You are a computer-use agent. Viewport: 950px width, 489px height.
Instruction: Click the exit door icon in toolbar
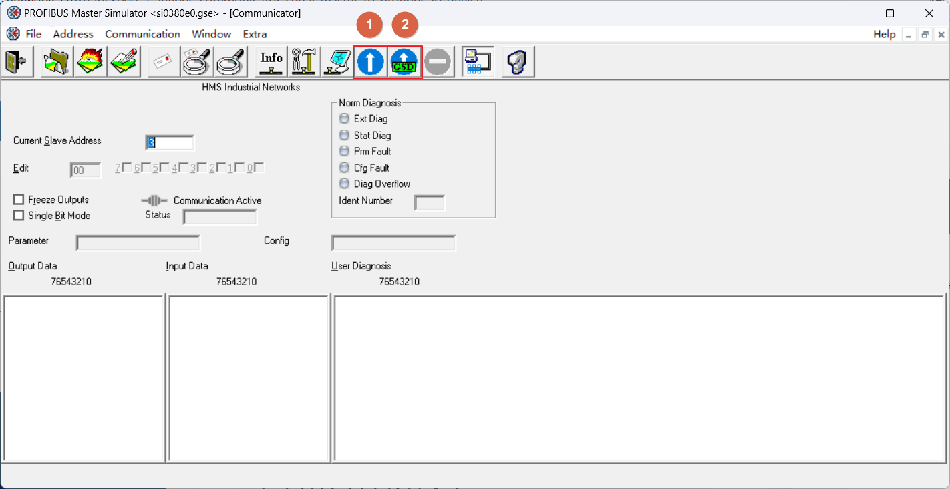point(17,62)
